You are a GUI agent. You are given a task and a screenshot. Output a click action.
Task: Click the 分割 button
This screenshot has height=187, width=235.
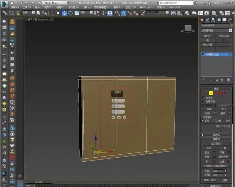(x=224, y=148)
